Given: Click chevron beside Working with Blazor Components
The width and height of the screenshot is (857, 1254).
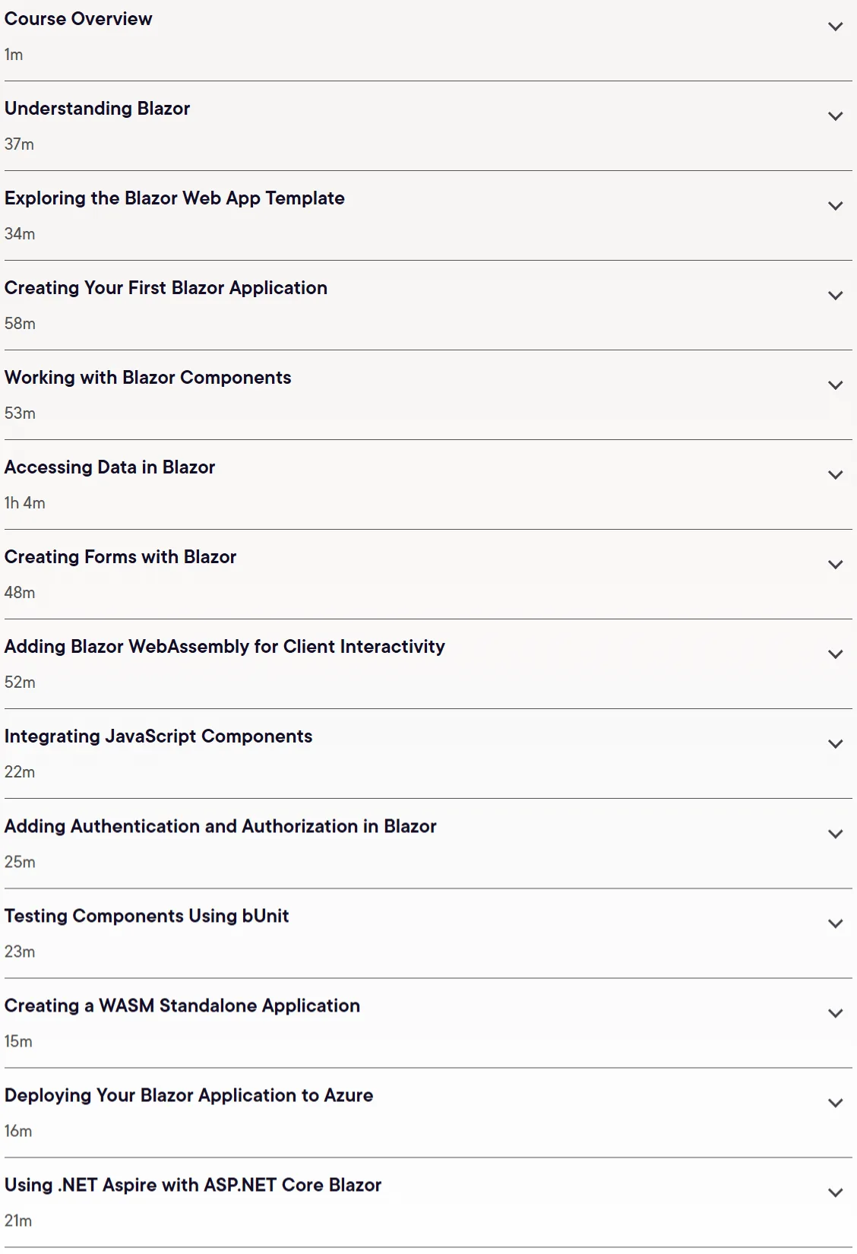Looking at the screenshot, I should click(835, 385).
